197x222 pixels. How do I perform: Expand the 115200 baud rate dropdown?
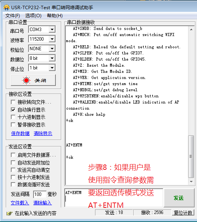point(52,39)
